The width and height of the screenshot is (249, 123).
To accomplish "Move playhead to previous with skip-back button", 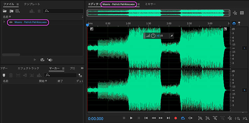I will click(146, 118).
